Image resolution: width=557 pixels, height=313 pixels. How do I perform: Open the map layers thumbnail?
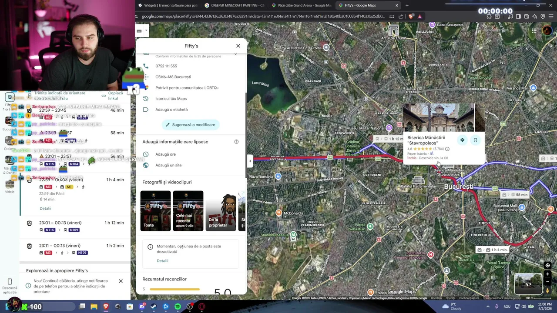528,284
